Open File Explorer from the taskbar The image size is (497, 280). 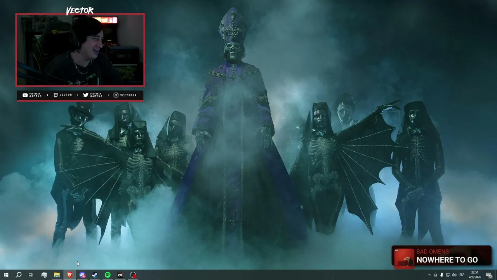click(57, 275)
